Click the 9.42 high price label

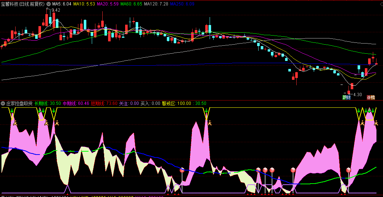click(x=56, y=10)
